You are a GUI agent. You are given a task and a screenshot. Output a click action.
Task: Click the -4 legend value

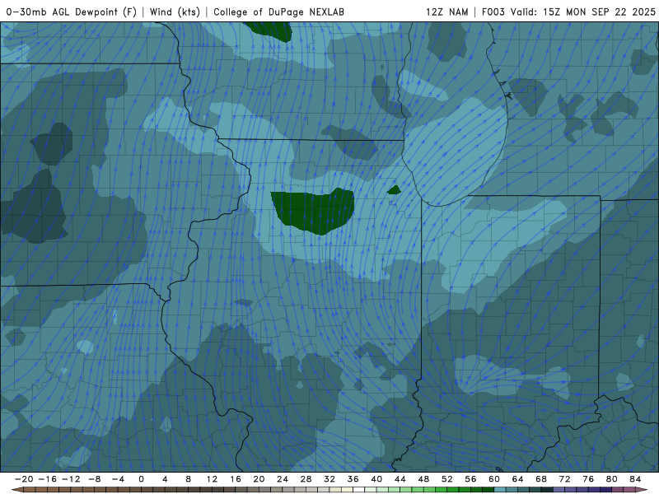tap(118, 479)
